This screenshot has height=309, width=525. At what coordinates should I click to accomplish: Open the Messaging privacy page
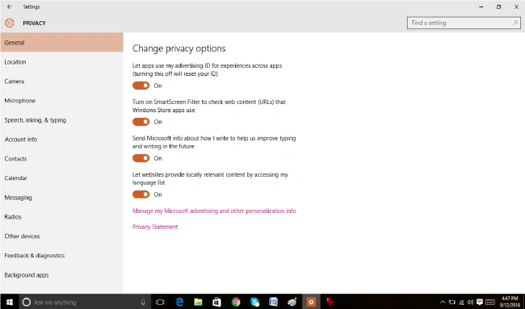point(61,198)
